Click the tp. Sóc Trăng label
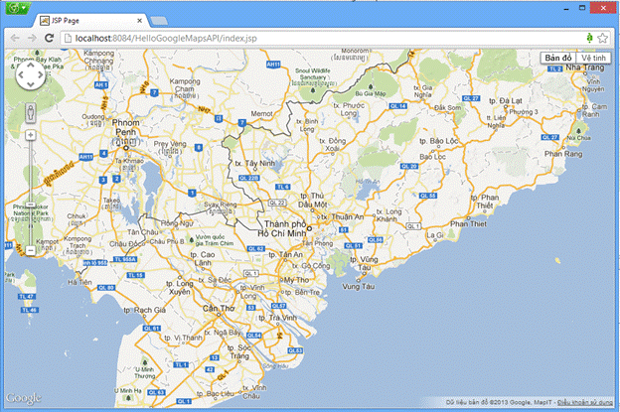 coord(238,351)
